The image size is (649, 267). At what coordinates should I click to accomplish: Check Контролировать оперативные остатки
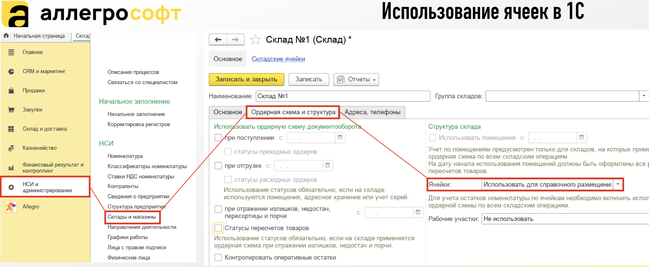coord(218,258)
